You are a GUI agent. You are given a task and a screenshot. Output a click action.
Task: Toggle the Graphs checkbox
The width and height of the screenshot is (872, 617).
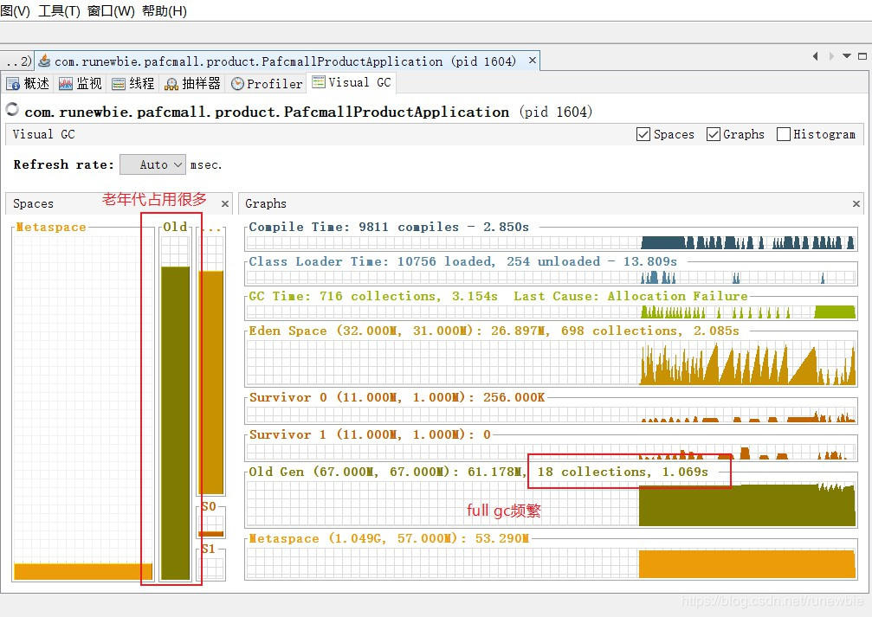click(x=714, y=134)
